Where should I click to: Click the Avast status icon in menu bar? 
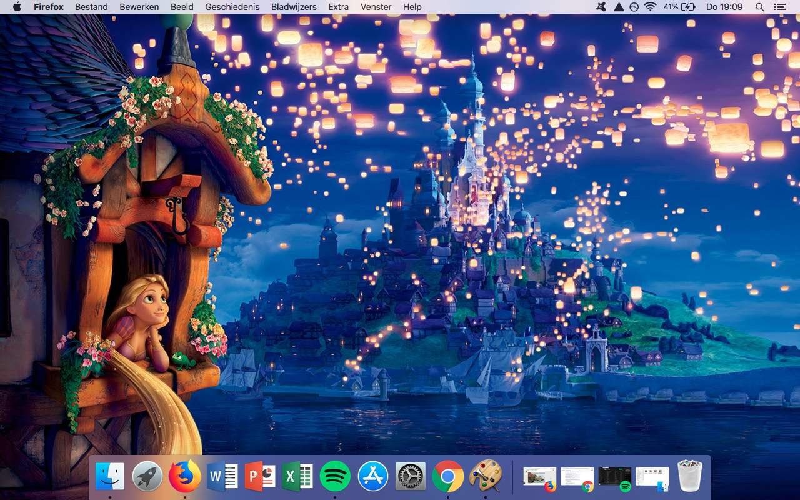point(601,7)
